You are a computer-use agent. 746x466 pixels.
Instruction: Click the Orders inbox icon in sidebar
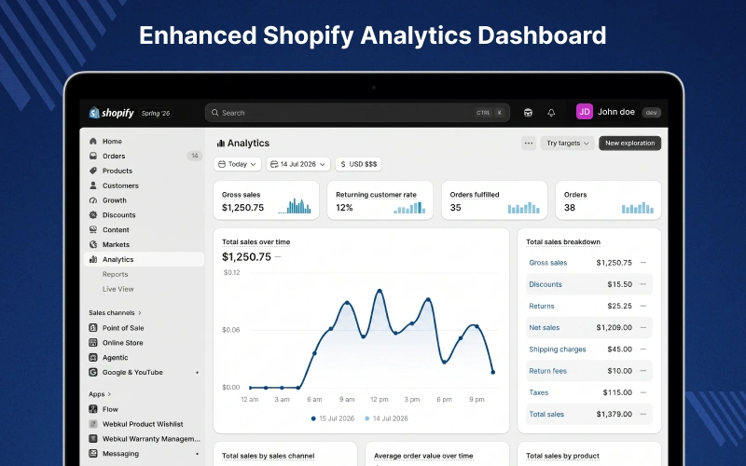tap(93, 156)
